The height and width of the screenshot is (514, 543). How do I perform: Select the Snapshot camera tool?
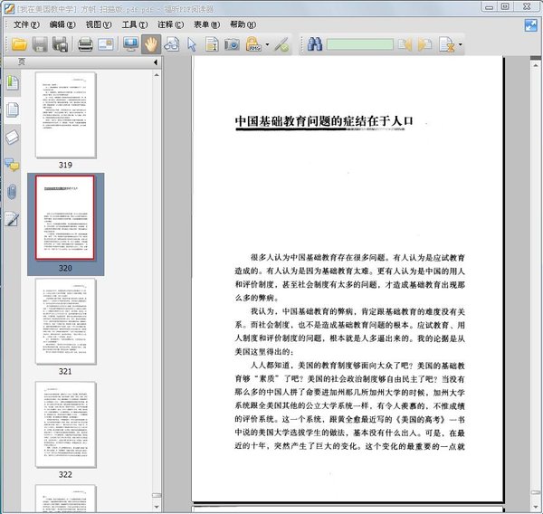coord(232,43)
